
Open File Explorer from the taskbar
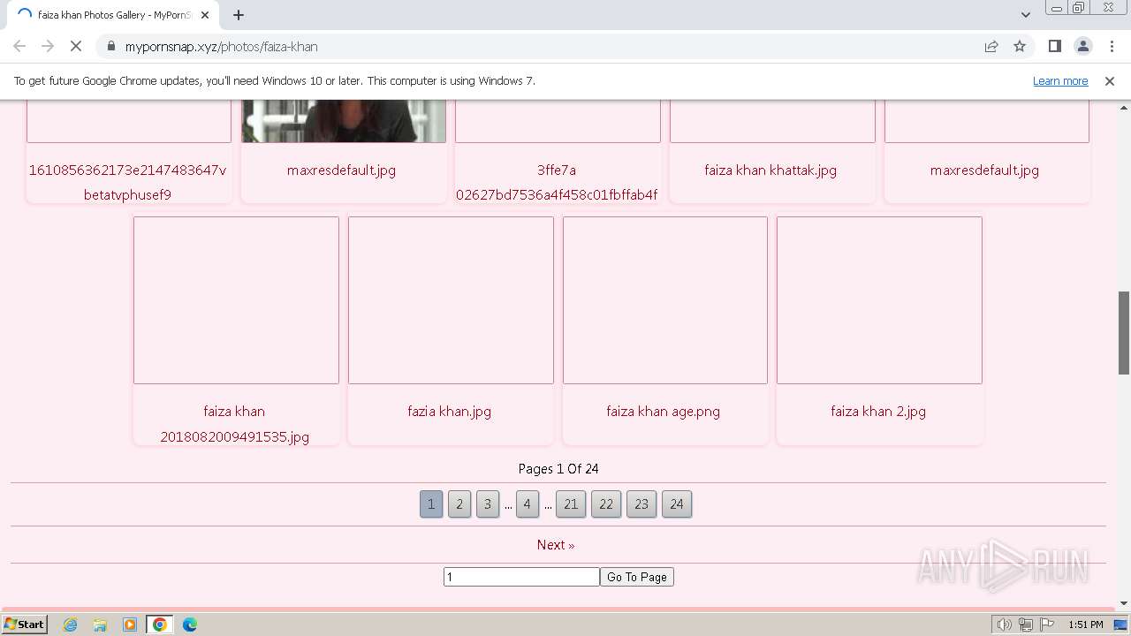(x=100, y=625)
